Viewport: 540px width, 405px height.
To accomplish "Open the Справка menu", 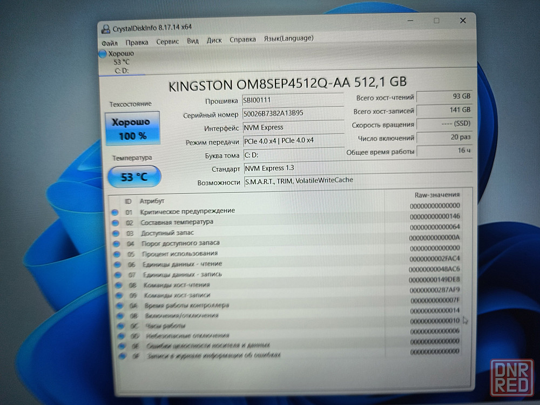I will pos(242,39).
